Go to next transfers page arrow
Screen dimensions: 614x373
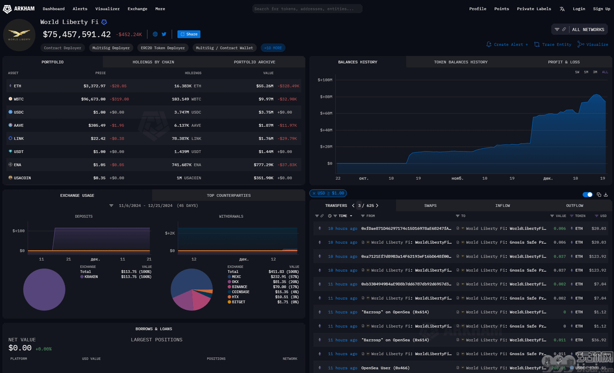(x=377, y=205)
